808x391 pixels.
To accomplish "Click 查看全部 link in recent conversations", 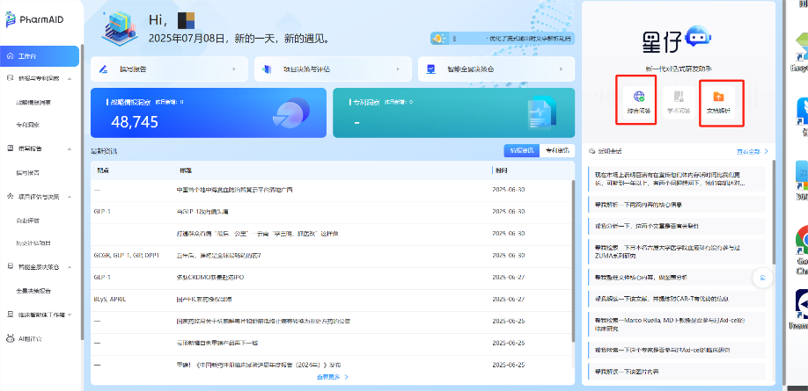I will (x=753, y=151).
